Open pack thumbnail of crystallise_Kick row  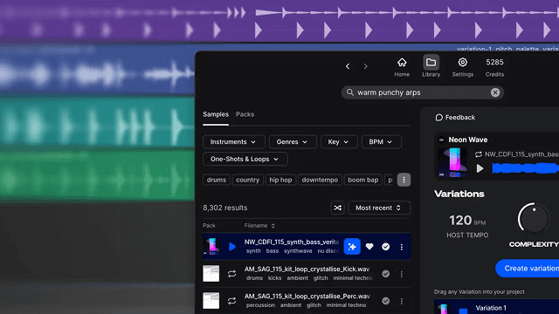tap(211, 273)
